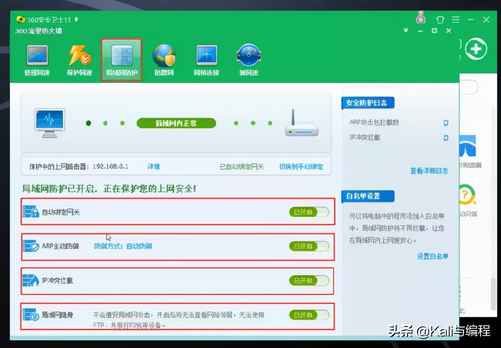Image resolution: width=501 pixels, height=348 pixels.
Task: Close the 360流量防火墙 window
Action: point(448,31)
